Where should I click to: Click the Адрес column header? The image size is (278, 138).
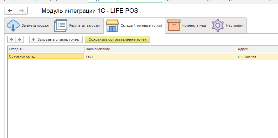[x=257, y=49]
